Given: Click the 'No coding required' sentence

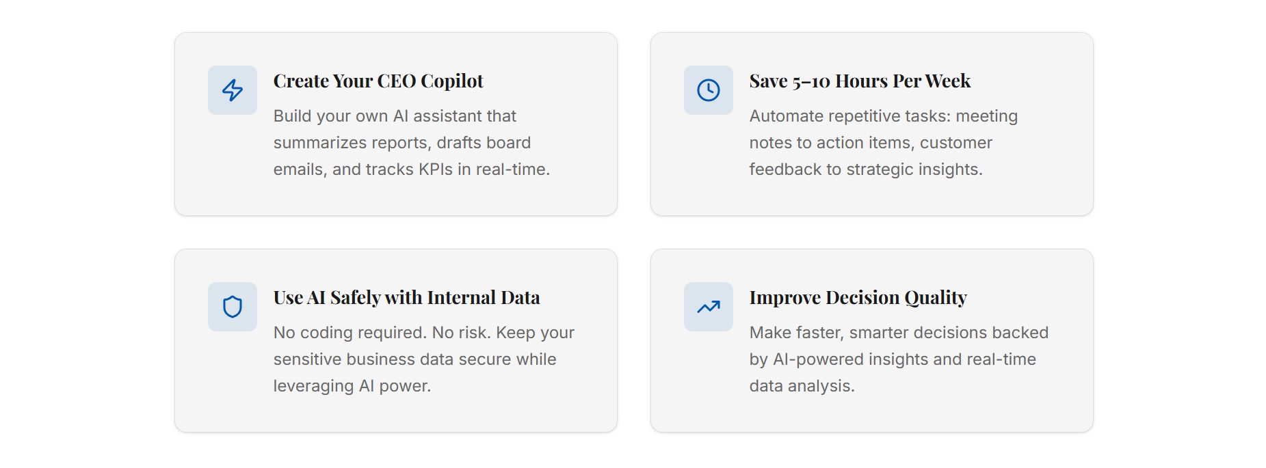Looking at the screenshot, I should (x=350, y=333).
